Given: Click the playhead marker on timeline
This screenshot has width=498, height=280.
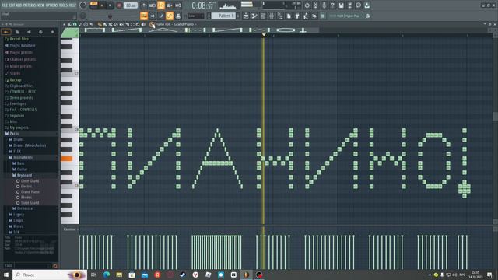Looking at the screenshot, I should click(x=264, y=34).
